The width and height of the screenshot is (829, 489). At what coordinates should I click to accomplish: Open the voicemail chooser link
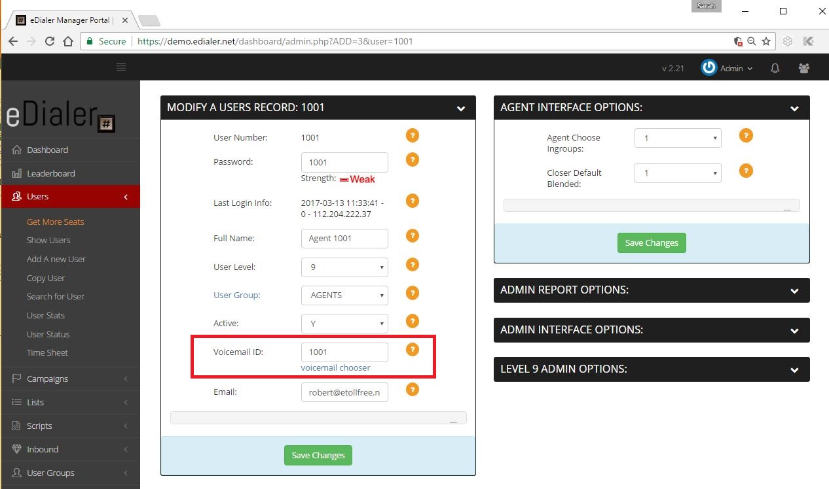pos(335,368)
